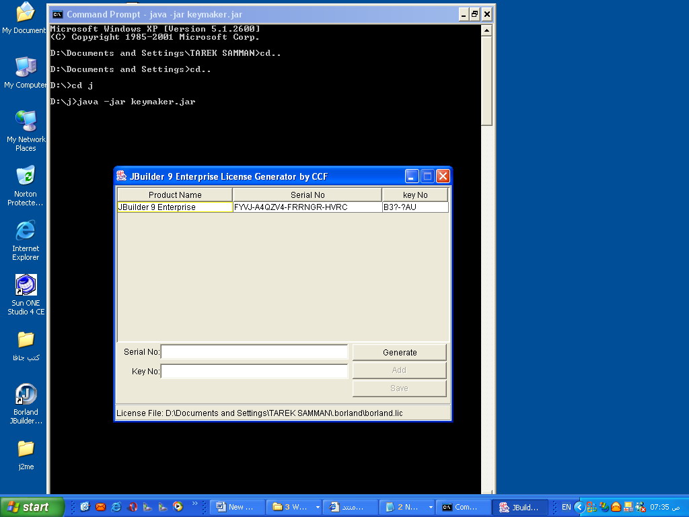Image resolution: width=689 pixels, height=517 pixels.
Task: Select the JBuilder 9 Enterprise table row
Action: 283,207
